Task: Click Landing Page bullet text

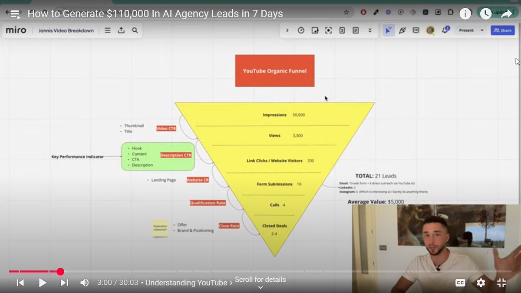Action: click(x=163, y=180)
